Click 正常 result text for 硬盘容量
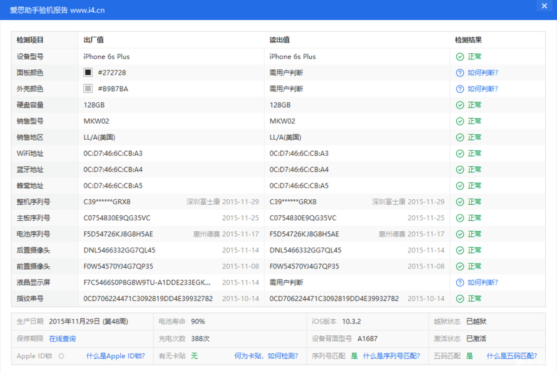Viewport: 557px width, 373px height. [475, 105]
